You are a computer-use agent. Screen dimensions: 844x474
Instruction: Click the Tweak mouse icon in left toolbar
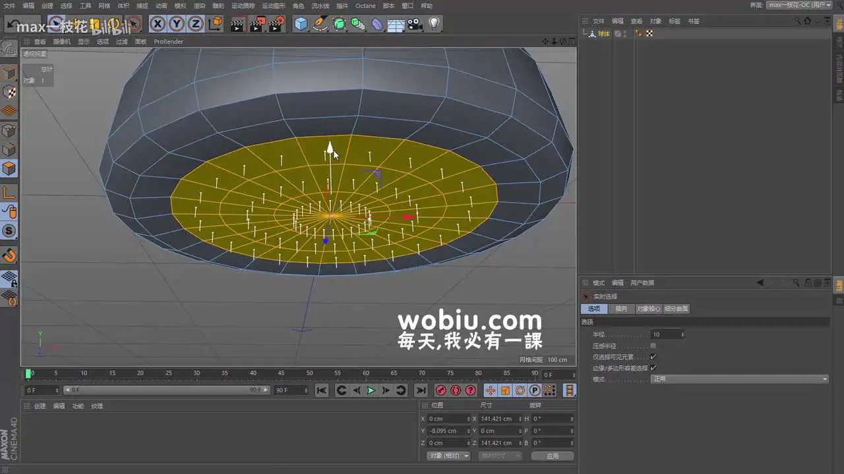click(x=9, y=212)
